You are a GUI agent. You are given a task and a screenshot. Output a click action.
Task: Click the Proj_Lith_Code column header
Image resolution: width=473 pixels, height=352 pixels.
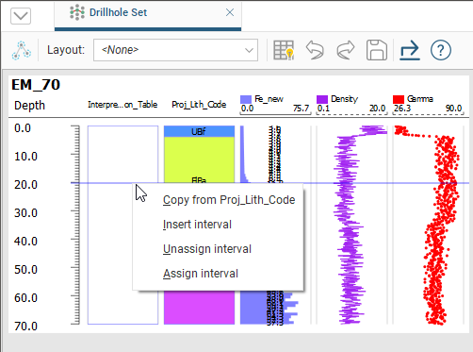click(x=199, y=105)
